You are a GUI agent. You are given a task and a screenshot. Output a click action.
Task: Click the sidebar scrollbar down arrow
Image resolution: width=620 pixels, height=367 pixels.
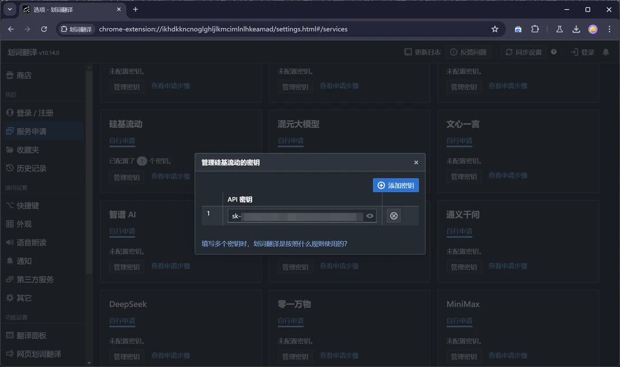pos(89,362)
